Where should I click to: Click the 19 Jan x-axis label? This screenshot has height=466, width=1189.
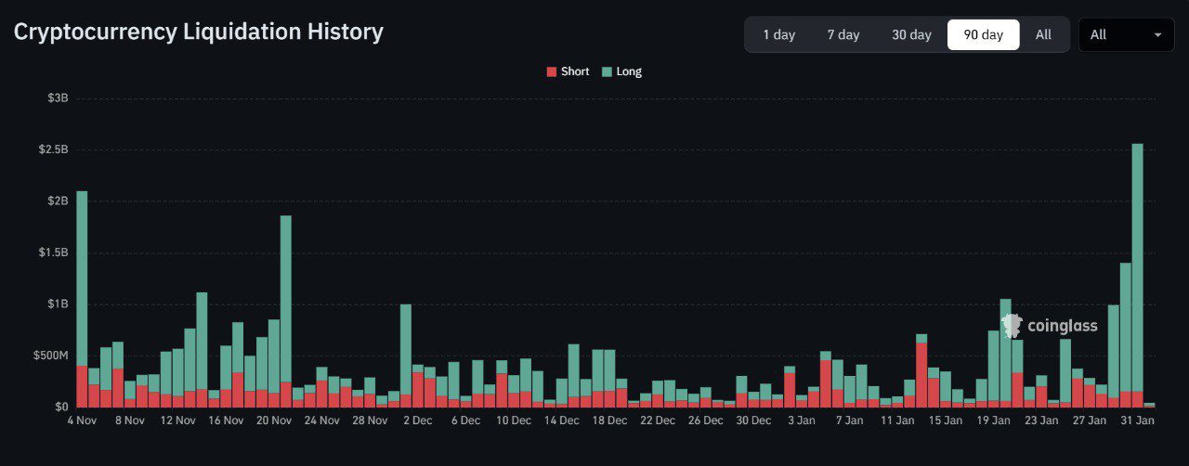993,421
